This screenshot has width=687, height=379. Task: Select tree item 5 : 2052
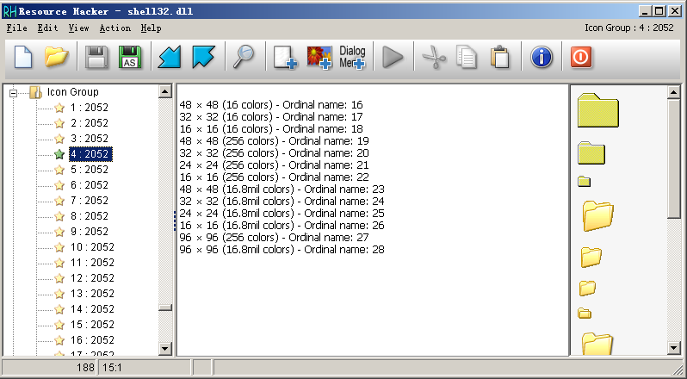90,170
